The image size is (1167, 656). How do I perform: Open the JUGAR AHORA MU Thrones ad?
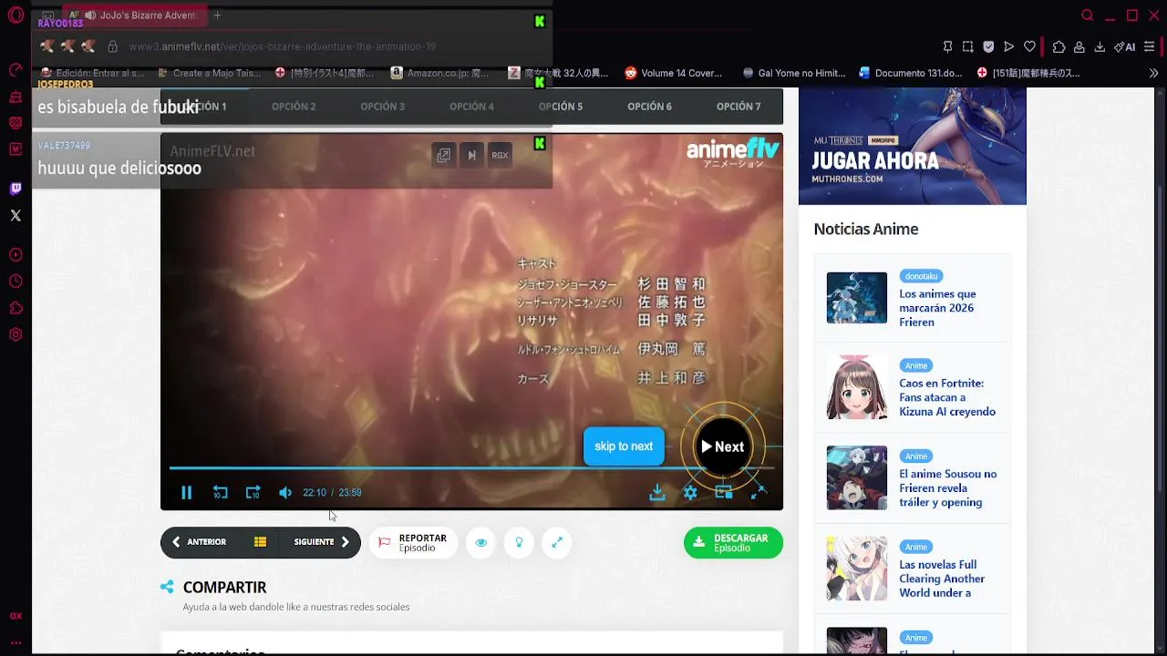tap(913, 147)
